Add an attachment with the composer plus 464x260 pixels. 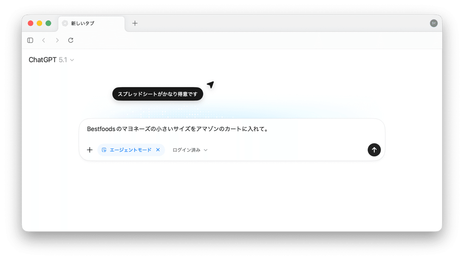90,150
